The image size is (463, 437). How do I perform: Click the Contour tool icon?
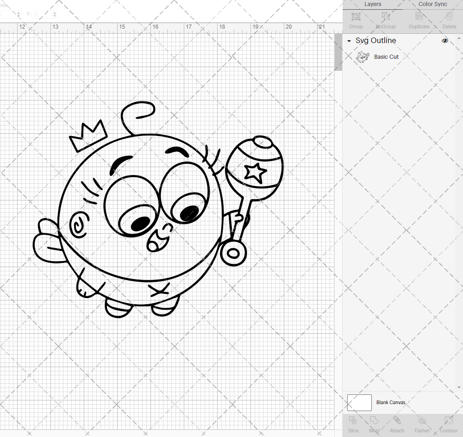pos(449,420)
